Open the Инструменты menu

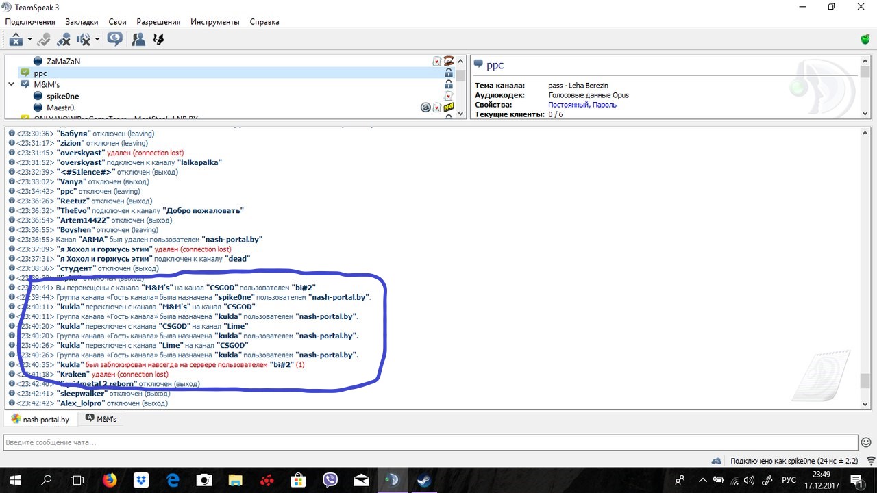coord(215,22)
